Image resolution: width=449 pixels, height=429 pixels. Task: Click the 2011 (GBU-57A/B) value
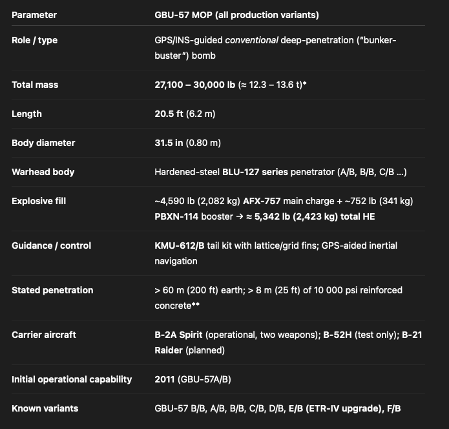(193, 379)
